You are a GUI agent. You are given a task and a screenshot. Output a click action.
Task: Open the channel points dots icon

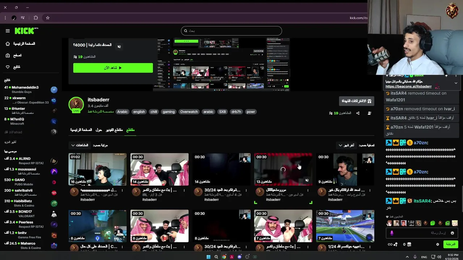coord(395,244)
